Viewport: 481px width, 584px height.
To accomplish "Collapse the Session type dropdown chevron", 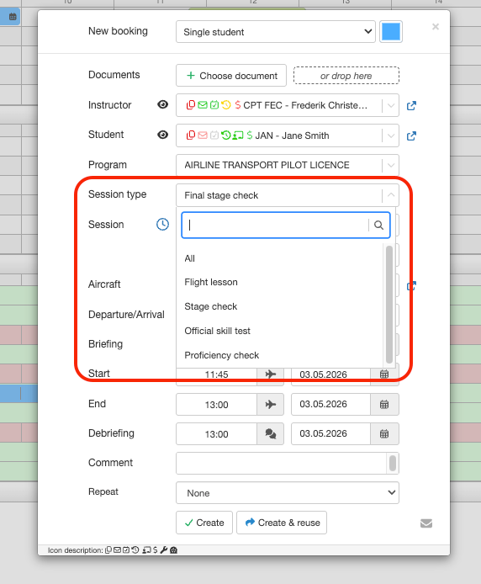I will pyautogui.click(x=391, y=194).
